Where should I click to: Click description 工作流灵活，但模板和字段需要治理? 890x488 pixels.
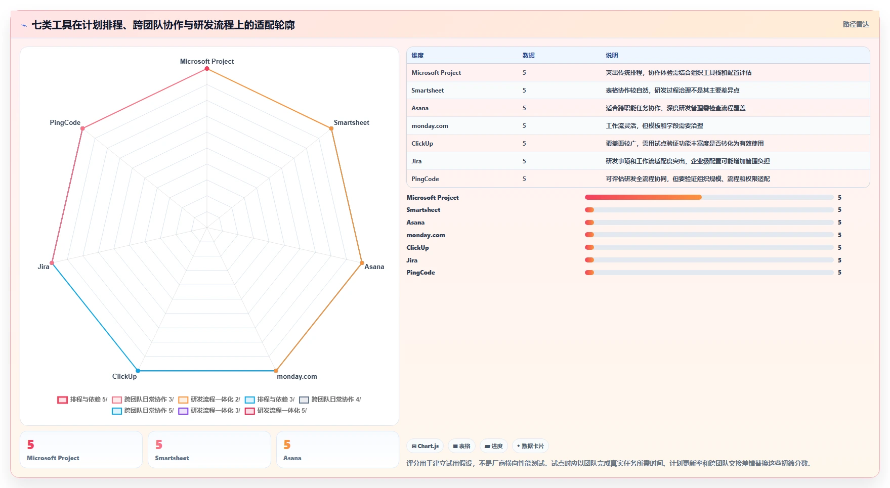click(x=654, y=126)
